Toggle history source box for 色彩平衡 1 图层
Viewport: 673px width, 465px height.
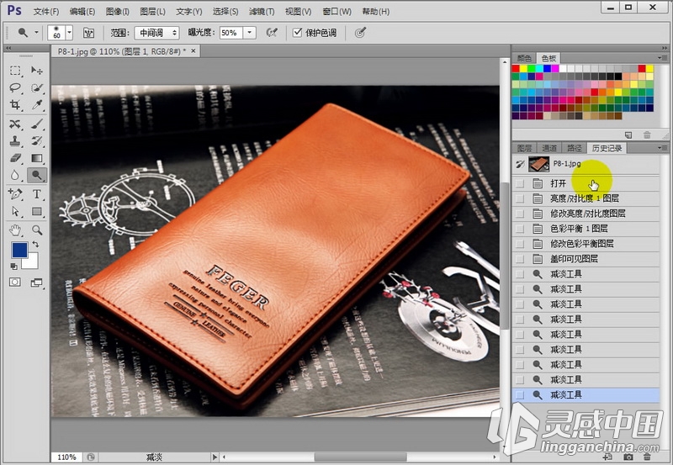coord(520,229)
